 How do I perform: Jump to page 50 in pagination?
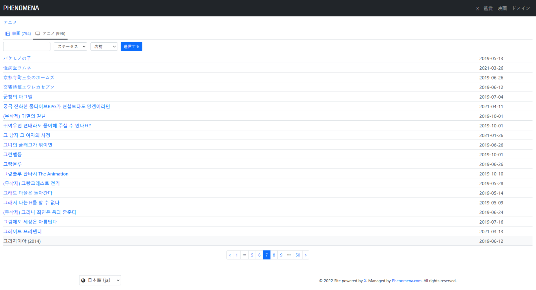(x=297, y=255)
